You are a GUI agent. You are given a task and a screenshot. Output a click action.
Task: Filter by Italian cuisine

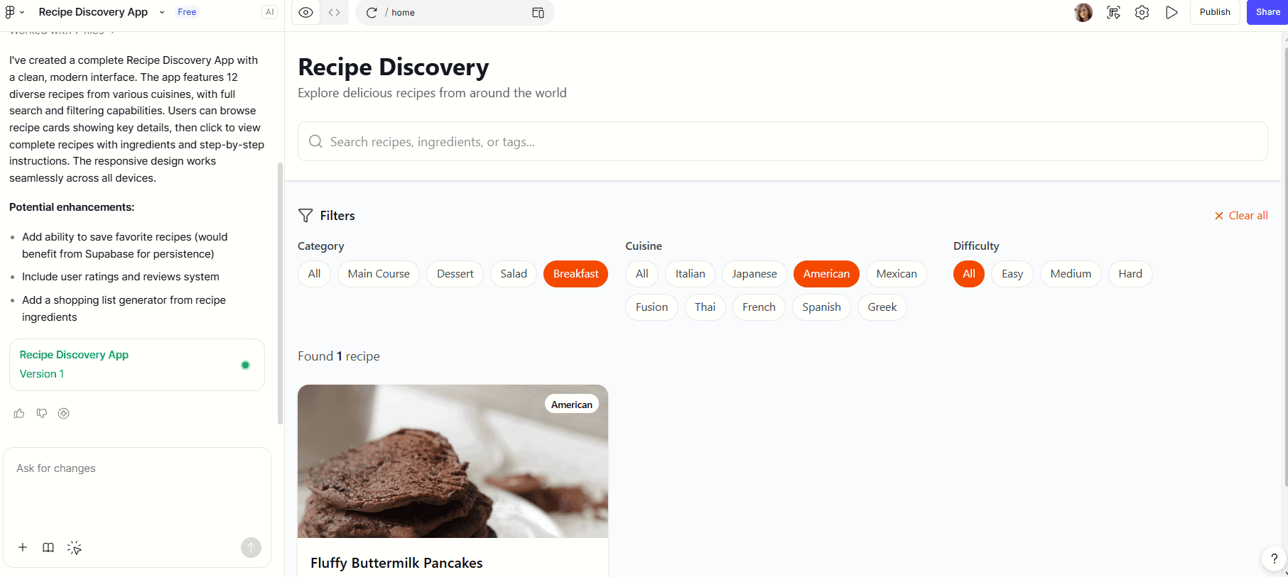point(690,274)
